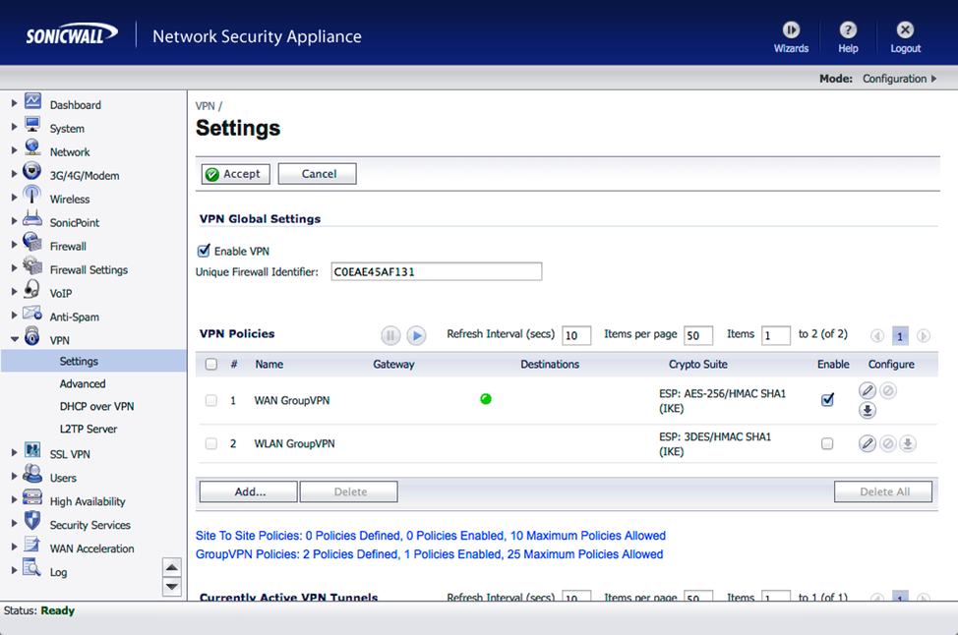The width and height of the screenshot is (958, 635).
Task: Open the Mode Configuration arrow
Action: [x=933, y=79]
